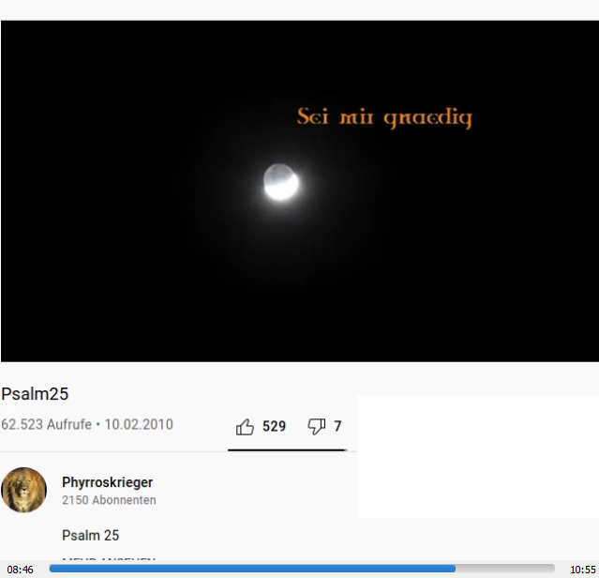Select the Psalm25 video title
The width and height of the screenshot is (599, 578).
click(35, 394)
